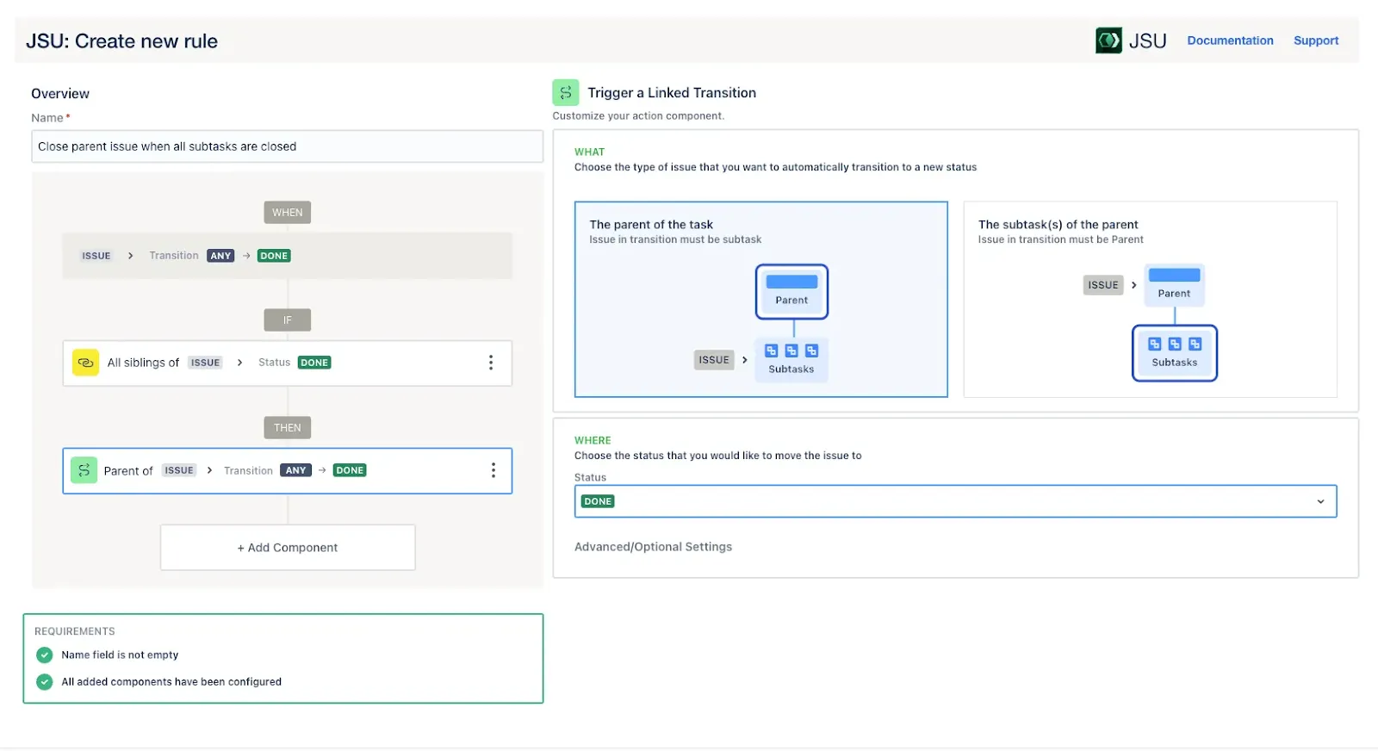Click green check beside All added components configured

pyautogui.click(x=45, y=682)
